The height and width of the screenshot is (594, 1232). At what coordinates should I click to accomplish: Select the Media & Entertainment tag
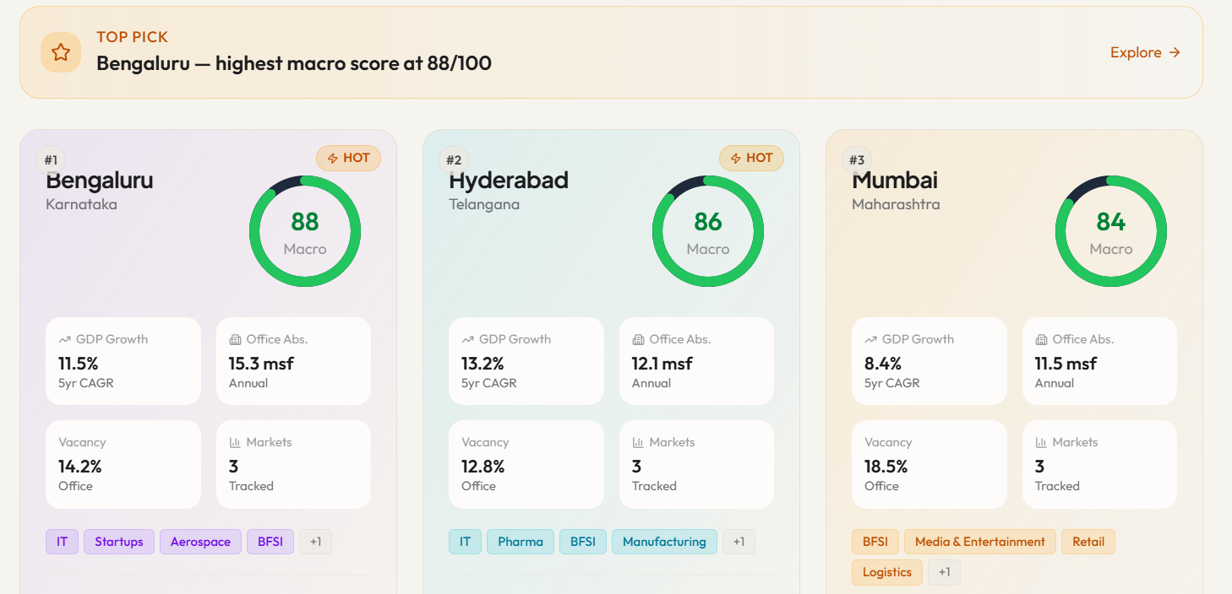click(x=980, y=542)
